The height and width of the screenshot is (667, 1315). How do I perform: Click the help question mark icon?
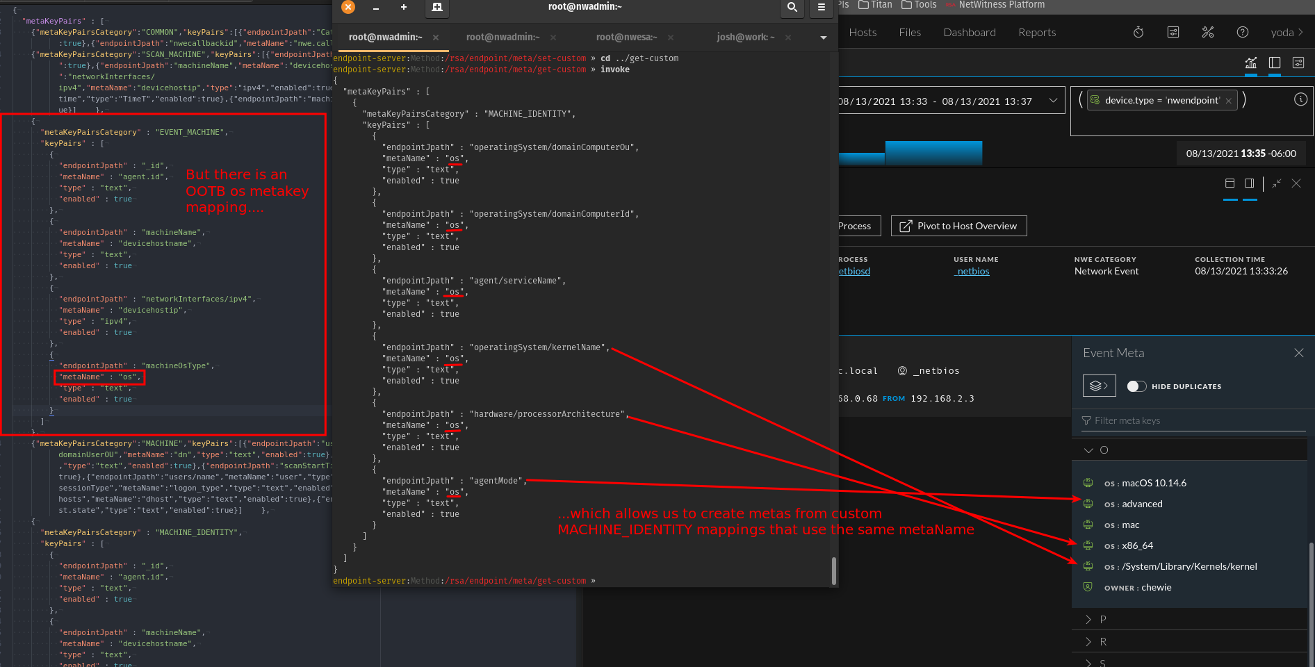(1243, 32)
